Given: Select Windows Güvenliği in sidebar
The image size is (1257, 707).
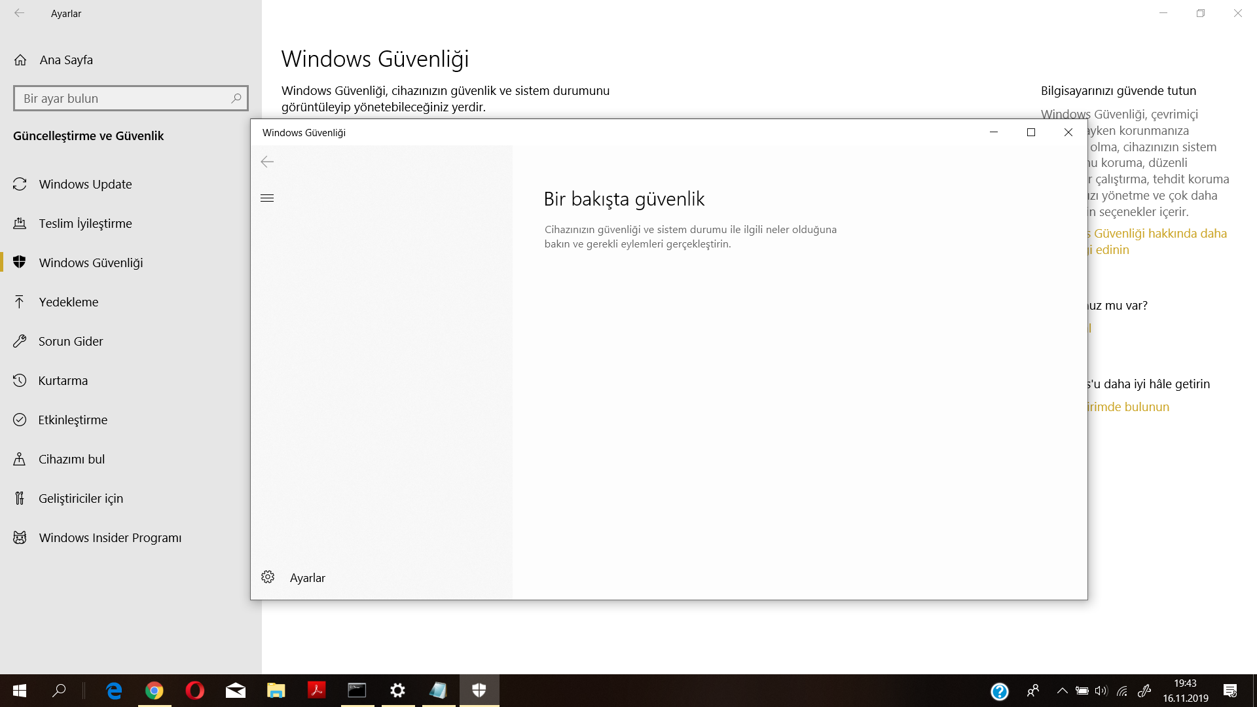Looking at the screenshot, I should [131, 263].
